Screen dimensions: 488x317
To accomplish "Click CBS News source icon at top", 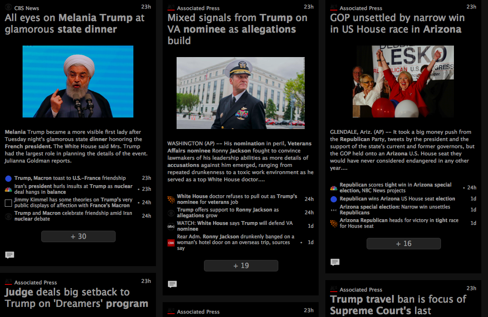I will point(9,8).
